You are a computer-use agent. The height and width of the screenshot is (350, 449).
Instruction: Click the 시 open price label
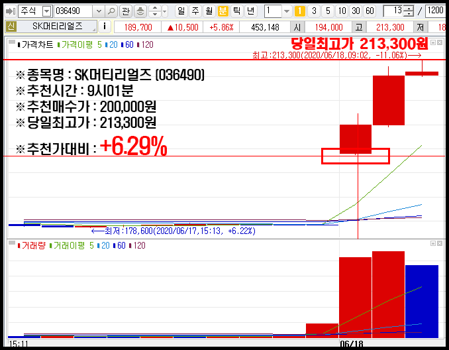tap(297, 27)
